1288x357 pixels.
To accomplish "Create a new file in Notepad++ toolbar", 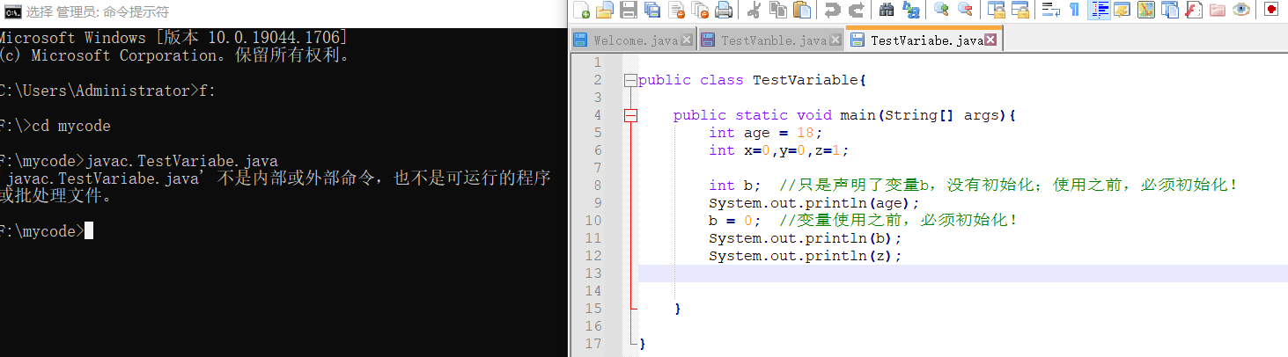I will 581,10.
